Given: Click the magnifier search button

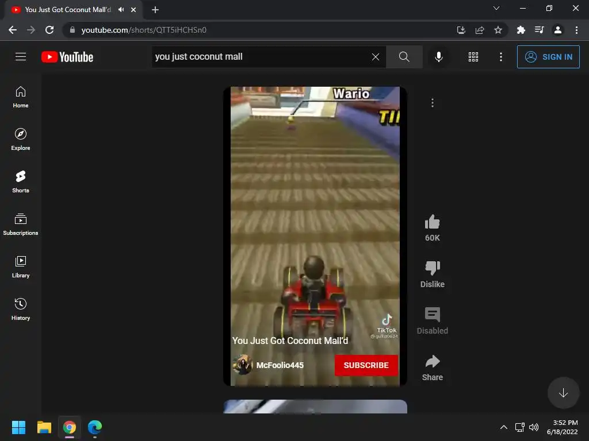Looking at the screenshot, I should (404, 57).
